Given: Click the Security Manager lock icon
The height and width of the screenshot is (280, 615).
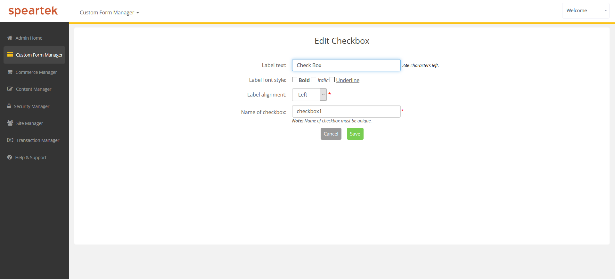Looking at the screenshot, I should coord(9,106).
